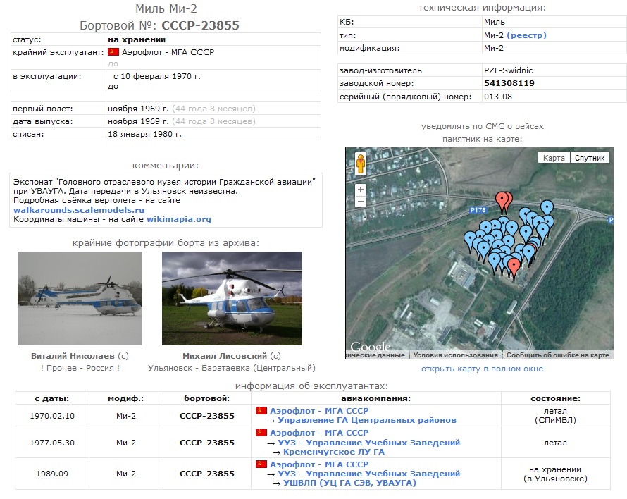
Task: Click the red marker near road P178
Action: tap(503, 200)
